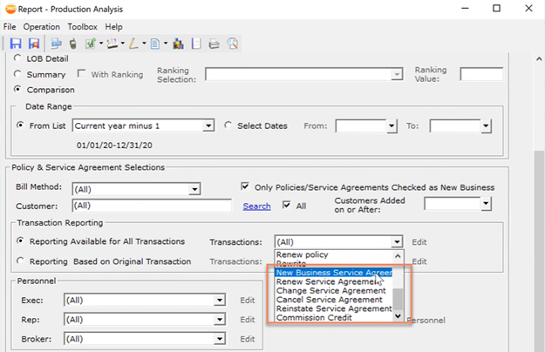
Task: Click the phone icon in toolbar
Action: point(73,43)
